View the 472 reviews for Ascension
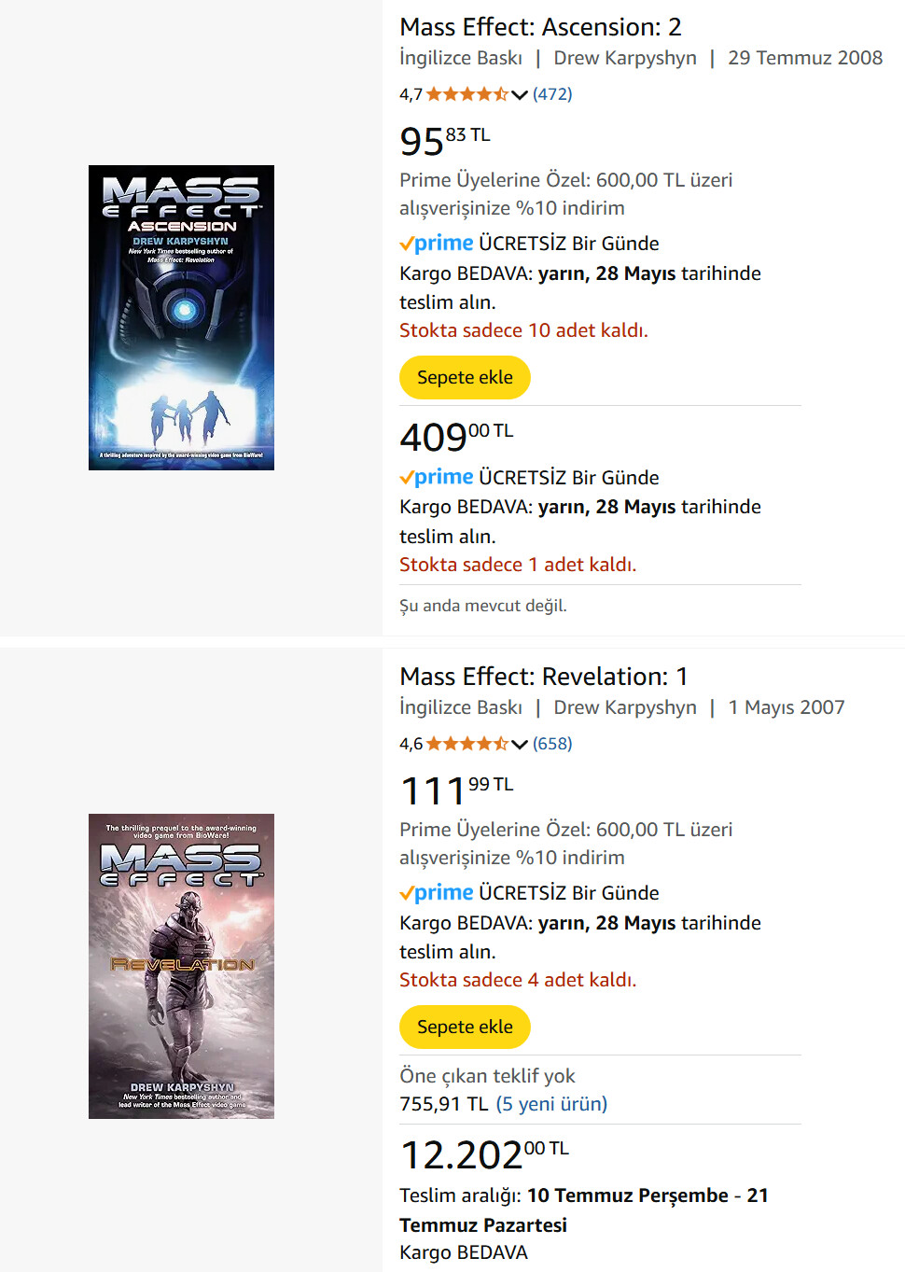The image size is (905, 1272). point(552,94)
